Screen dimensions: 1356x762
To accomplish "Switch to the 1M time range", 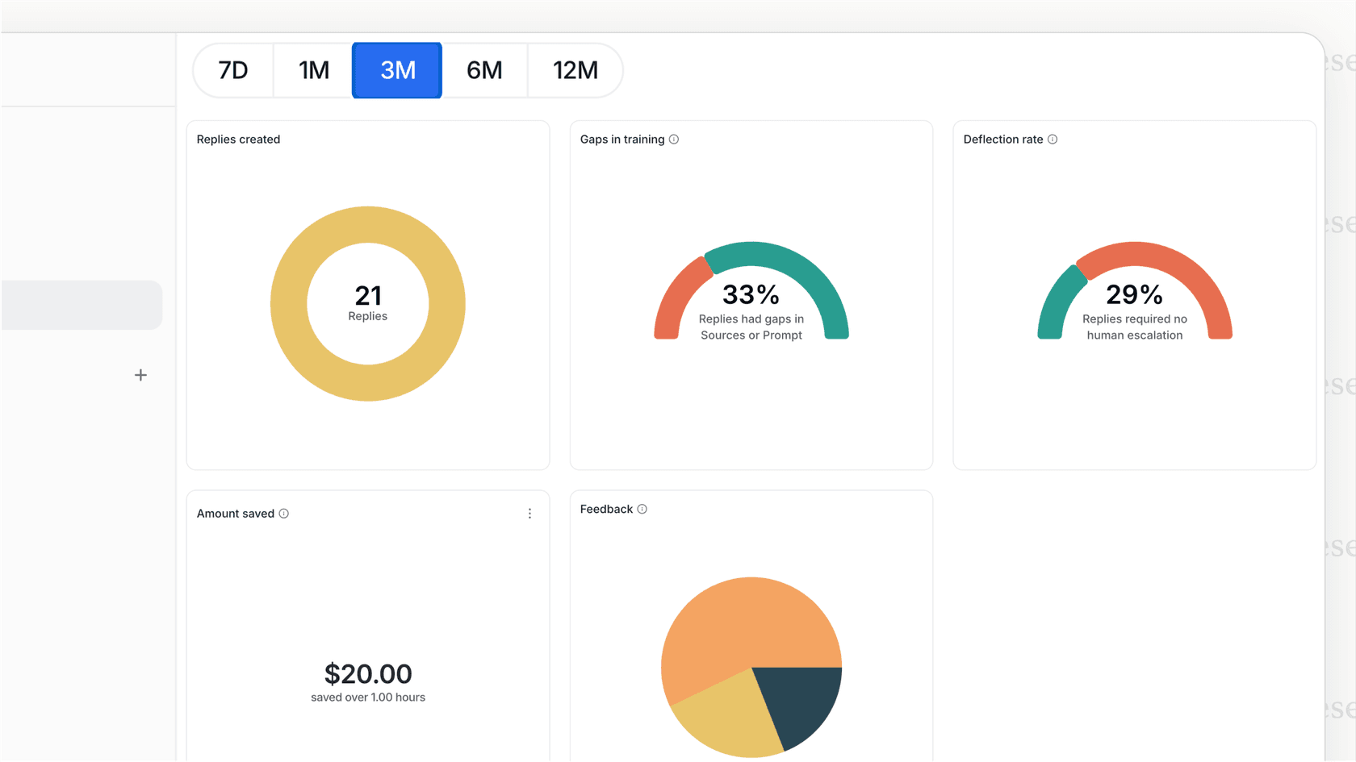I will (x=313, y=70).
